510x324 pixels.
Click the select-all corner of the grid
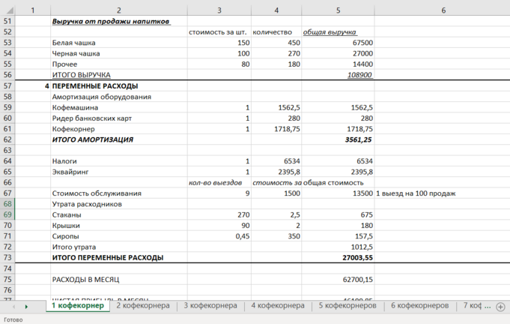[x=7, y=10]
